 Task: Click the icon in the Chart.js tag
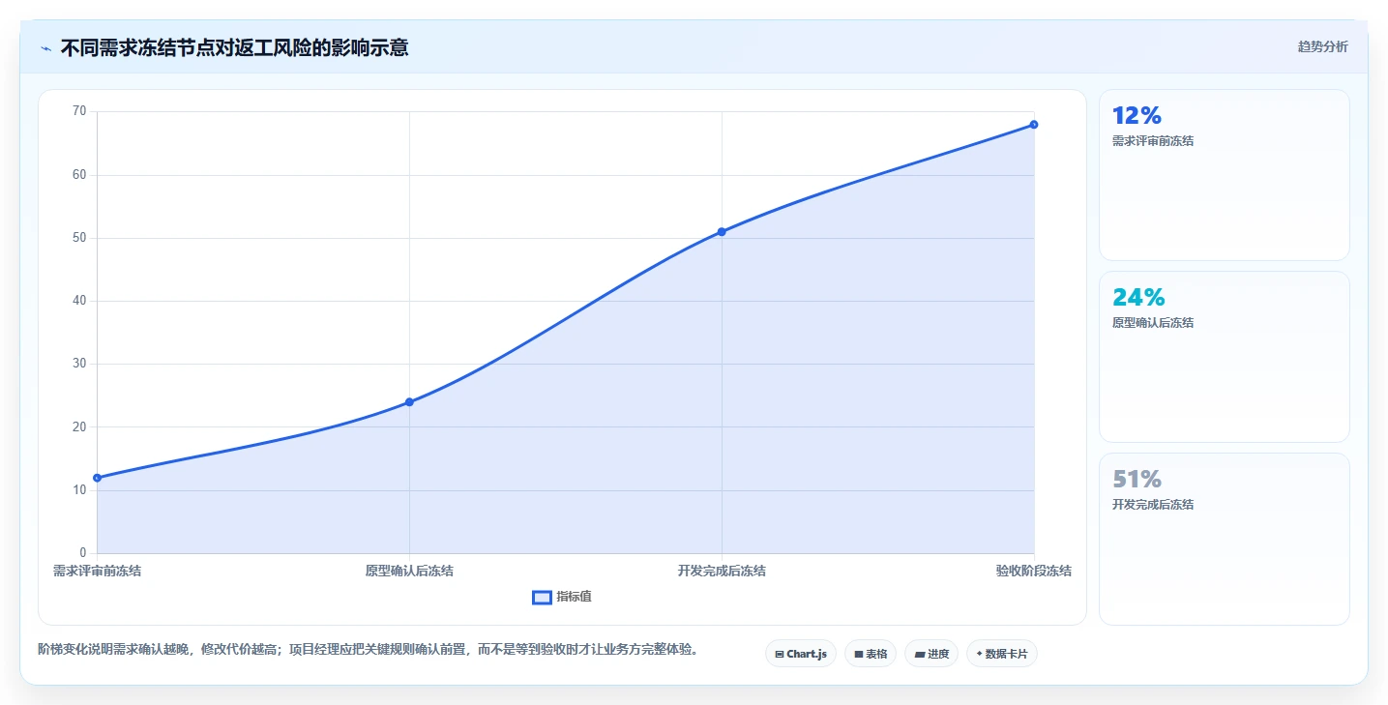tap(780, 655)
